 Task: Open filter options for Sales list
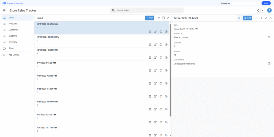[159, 18]
